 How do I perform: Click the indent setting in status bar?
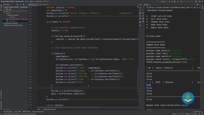point(187,114)
